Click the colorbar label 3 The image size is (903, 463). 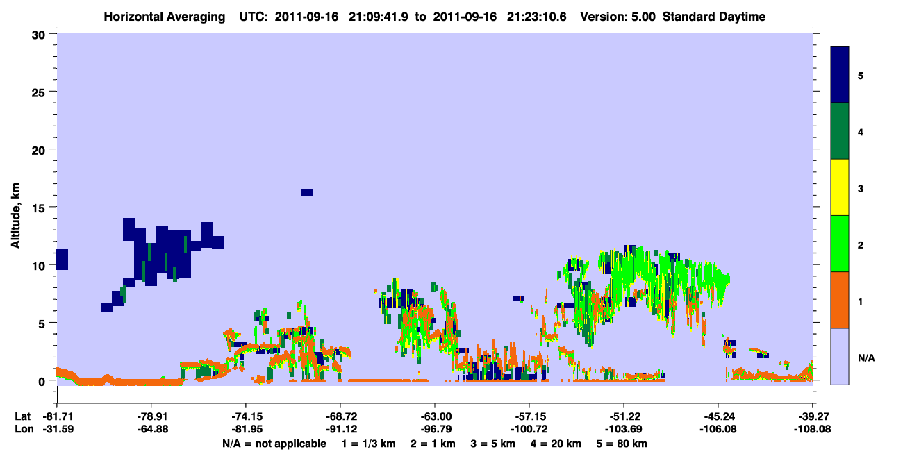coord(861,188)
